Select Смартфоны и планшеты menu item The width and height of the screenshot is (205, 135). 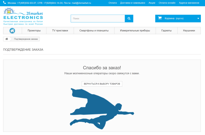click(x=94, y=30)
